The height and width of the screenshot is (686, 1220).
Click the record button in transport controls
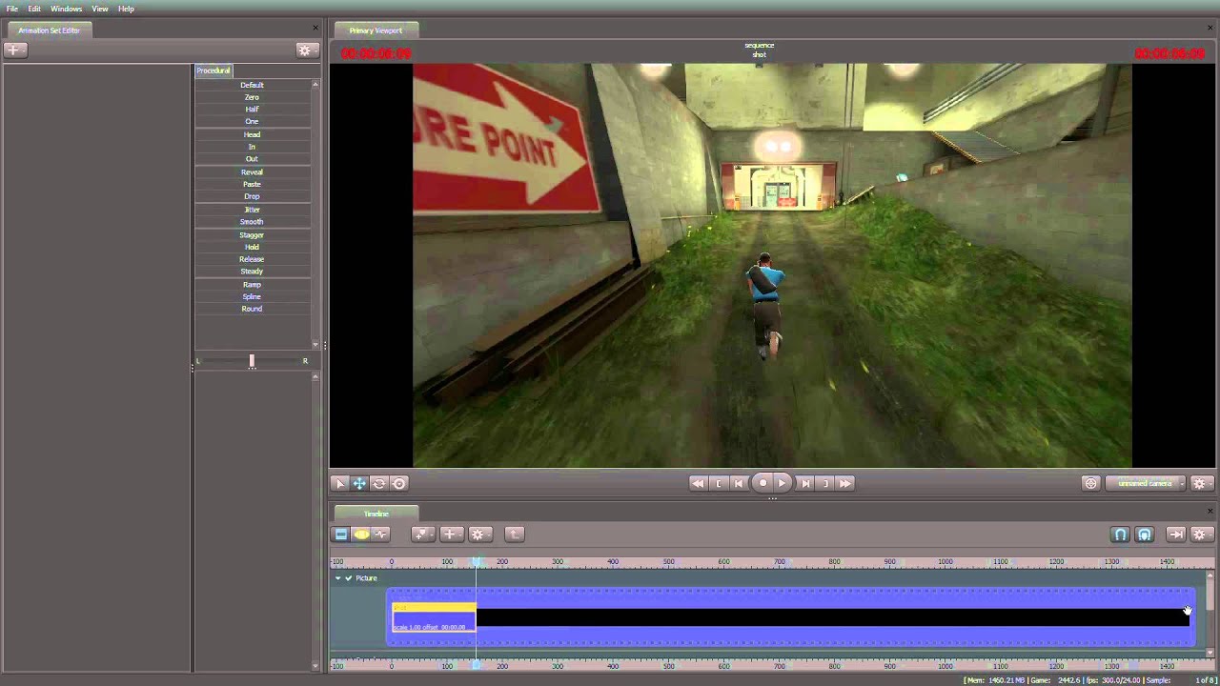click(762, 483)
